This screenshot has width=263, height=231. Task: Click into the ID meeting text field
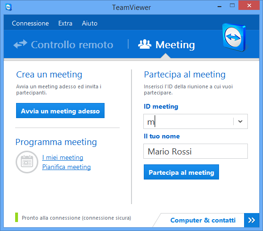pyautogui.click(x=188, y=121)
